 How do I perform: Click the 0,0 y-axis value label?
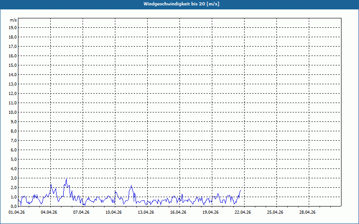[x=13, y=207]
